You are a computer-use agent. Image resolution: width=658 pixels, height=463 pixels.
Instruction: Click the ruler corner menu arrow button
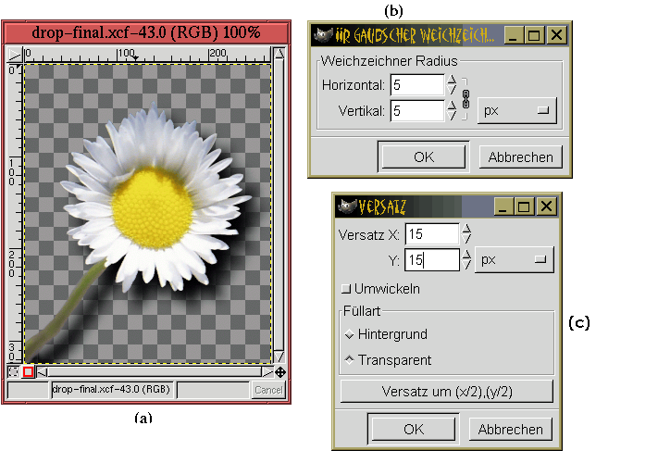[14, 54]
